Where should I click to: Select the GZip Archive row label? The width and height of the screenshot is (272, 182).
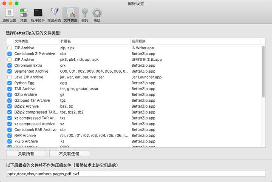[25, 95]
